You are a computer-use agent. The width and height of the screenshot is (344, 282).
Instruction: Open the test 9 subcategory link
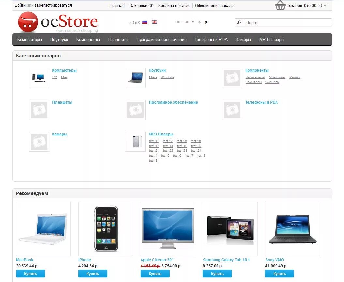point(153,161)
